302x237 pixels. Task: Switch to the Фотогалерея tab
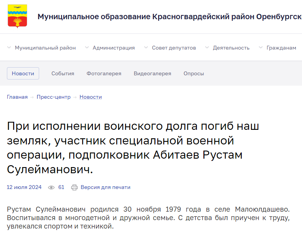tap(104, 73)
